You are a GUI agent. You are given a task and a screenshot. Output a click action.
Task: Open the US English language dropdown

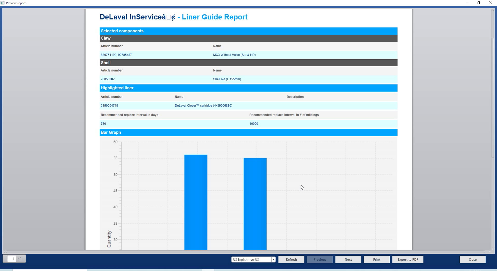click(x=273, y=259)
